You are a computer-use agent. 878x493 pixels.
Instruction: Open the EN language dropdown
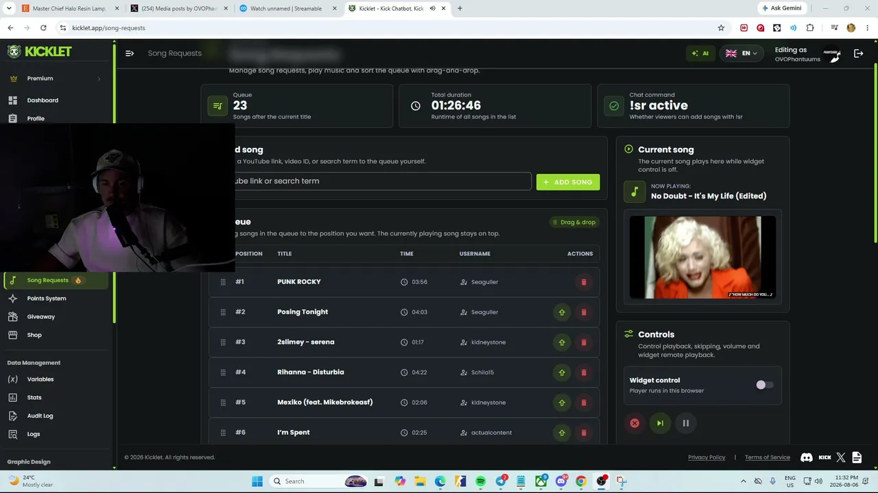pos(741,53)
